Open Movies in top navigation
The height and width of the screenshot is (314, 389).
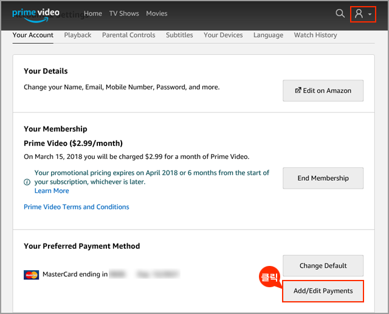point(157,13)
